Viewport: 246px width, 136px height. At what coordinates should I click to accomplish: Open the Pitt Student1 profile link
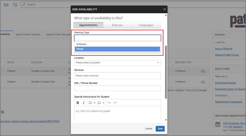236,127
